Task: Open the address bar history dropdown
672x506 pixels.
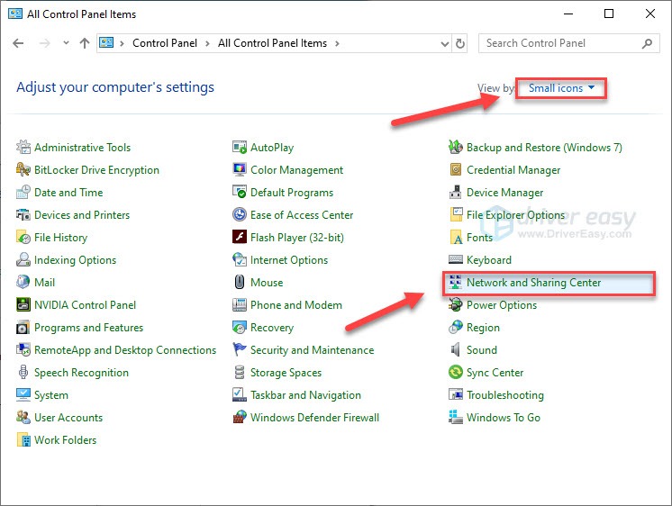Action: 443,43
